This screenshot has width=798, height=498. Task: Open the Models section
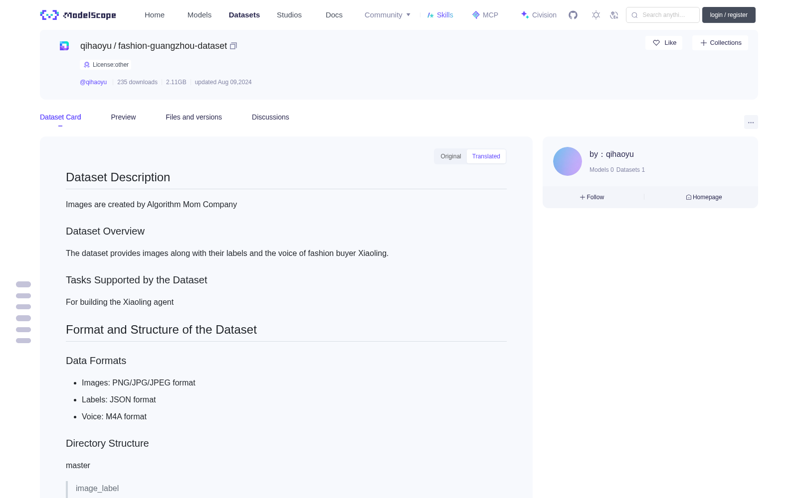point(199,15)
